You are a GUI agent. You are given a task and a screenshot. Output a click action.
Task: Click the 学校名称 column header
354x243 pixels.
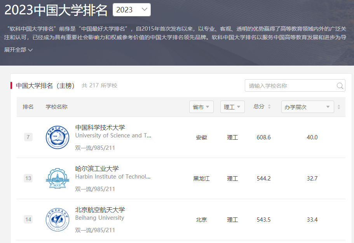click(x=56, y=107)
